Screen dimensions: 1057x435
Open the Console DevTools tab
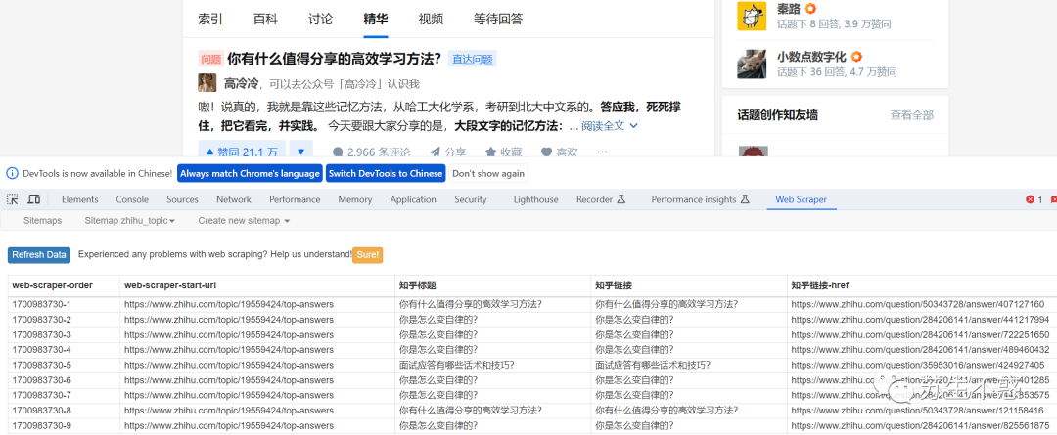point(132,199)
